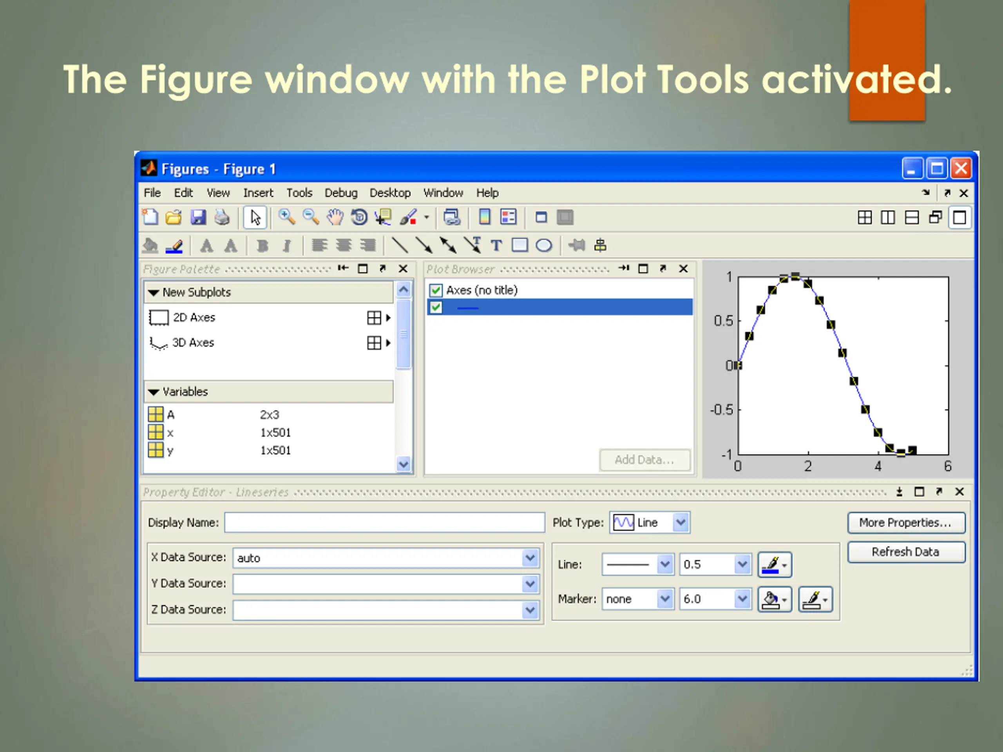Insert a legend via toolbar icon
This screenshot has width=1003, height=752.
coord(508,218)
